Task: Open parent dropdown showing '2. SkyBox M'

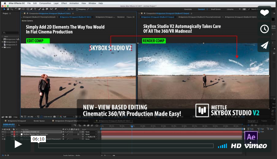Action: click(91, 137)
